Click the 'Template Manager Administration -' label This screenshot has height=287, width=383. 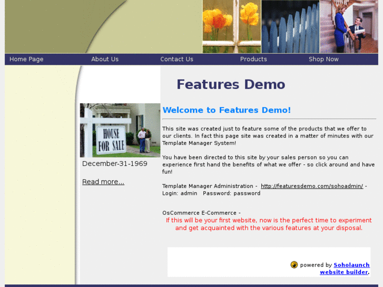tap(210, 186)
